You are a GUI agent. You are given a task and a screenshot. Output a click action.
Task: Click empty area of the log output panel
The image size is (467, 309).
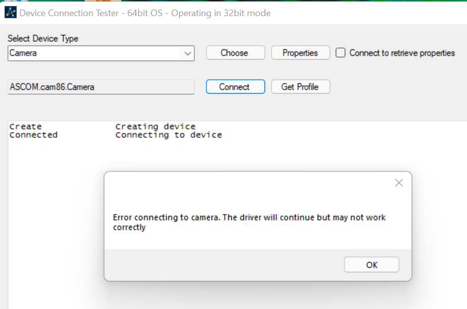pos(50,227)
